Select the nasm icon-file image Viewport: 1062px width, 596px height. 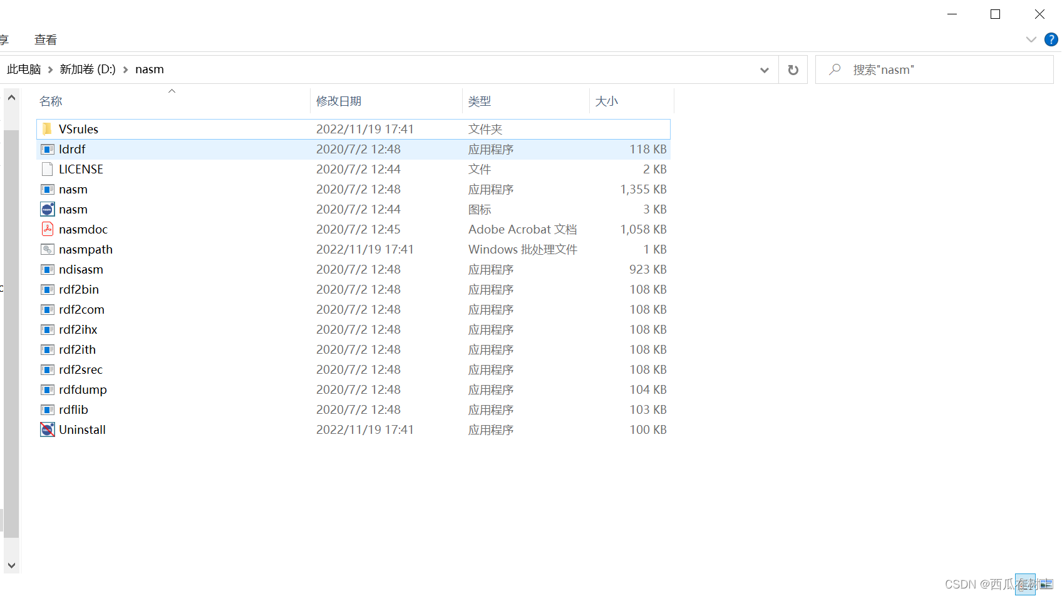click(48, 209)
